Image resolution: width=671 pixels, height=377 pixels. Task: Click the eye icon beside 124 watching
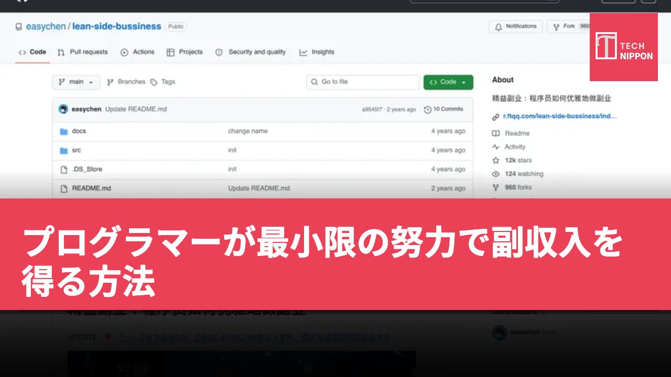click(496, 174)
